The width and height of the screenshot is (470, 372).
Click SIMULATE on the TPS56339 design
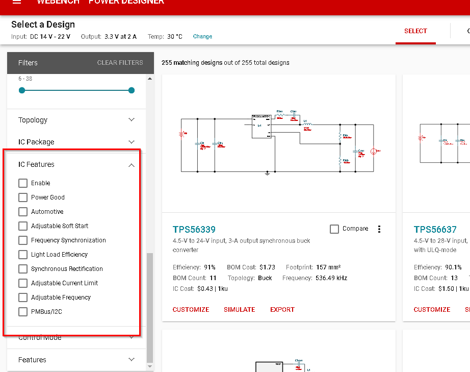239,309
